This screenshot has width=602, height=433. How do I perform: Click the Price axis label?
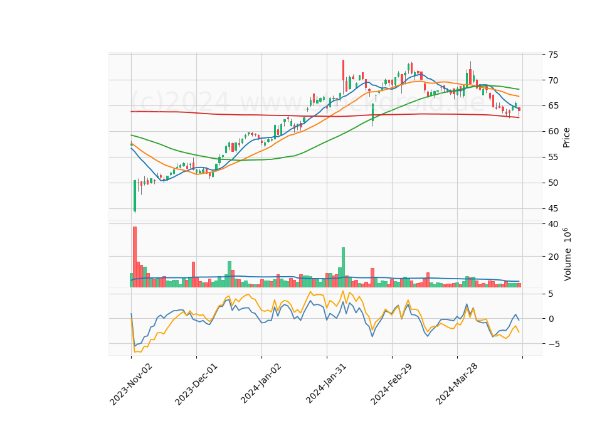566,137
